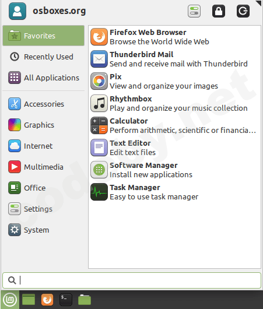
Task: Start Rhythmbox music player
Action: point(174,103)
